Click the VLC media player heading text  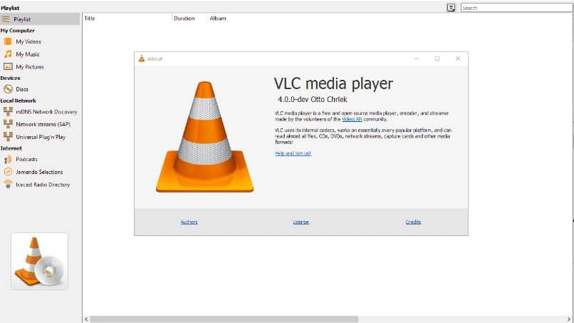coord(333,83)
